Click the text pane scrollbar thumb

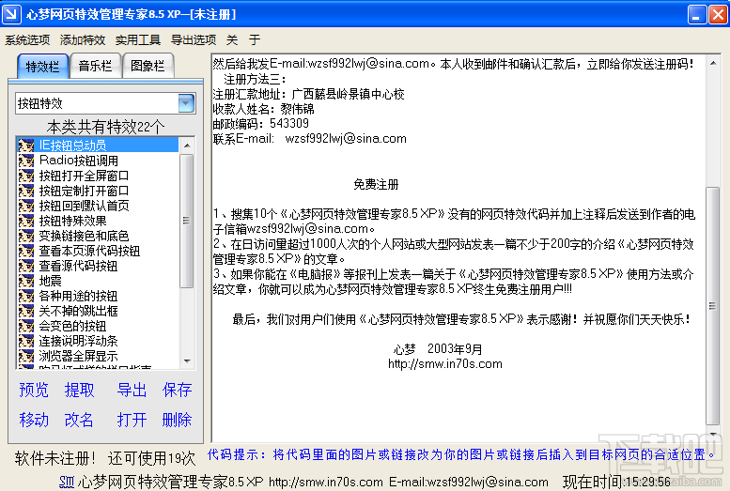713,306
